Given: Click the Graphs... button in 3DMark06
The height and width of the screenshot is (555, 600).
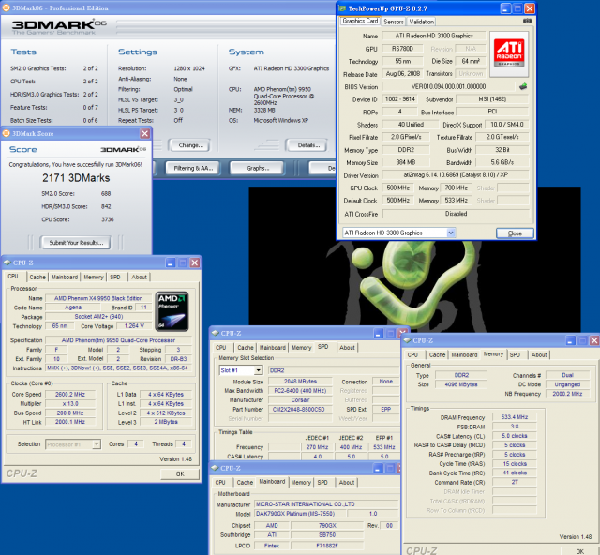Looking at the screenshot, I should 257,168.
